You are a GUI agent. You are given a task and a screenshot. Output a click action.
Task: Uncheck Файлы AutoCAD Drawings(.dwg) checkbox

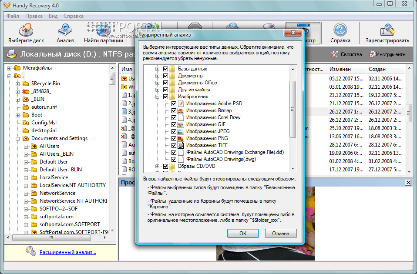click(174, 159)
